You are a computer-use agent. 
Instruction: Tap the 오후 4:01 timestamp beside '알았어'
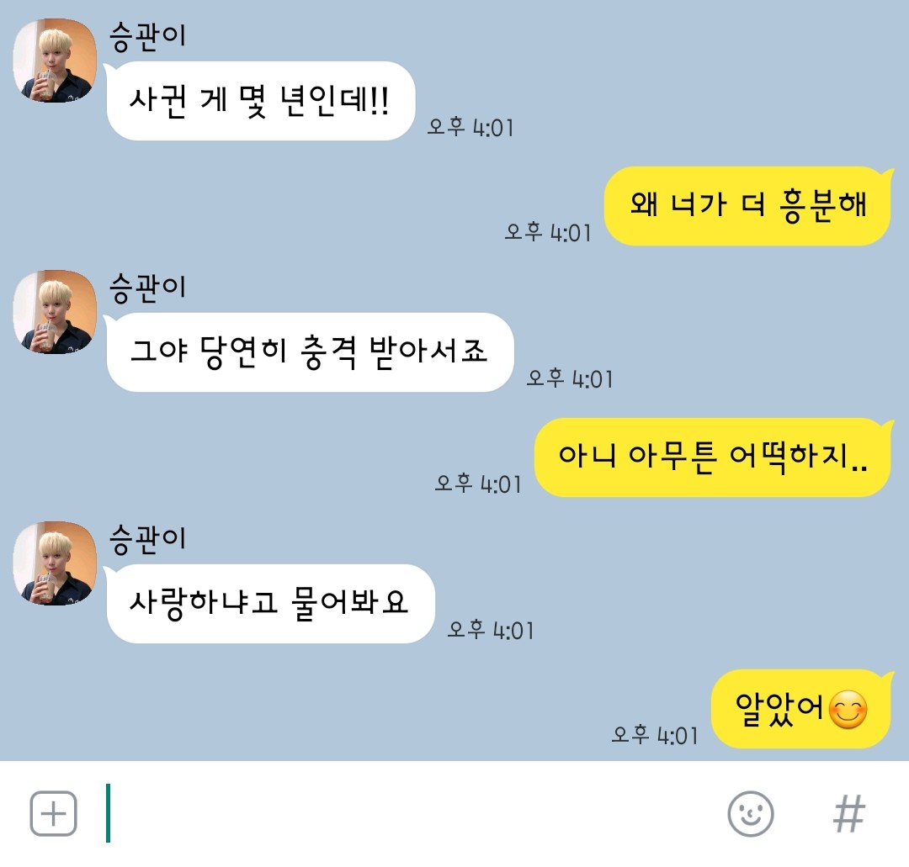tap(655, 735)
